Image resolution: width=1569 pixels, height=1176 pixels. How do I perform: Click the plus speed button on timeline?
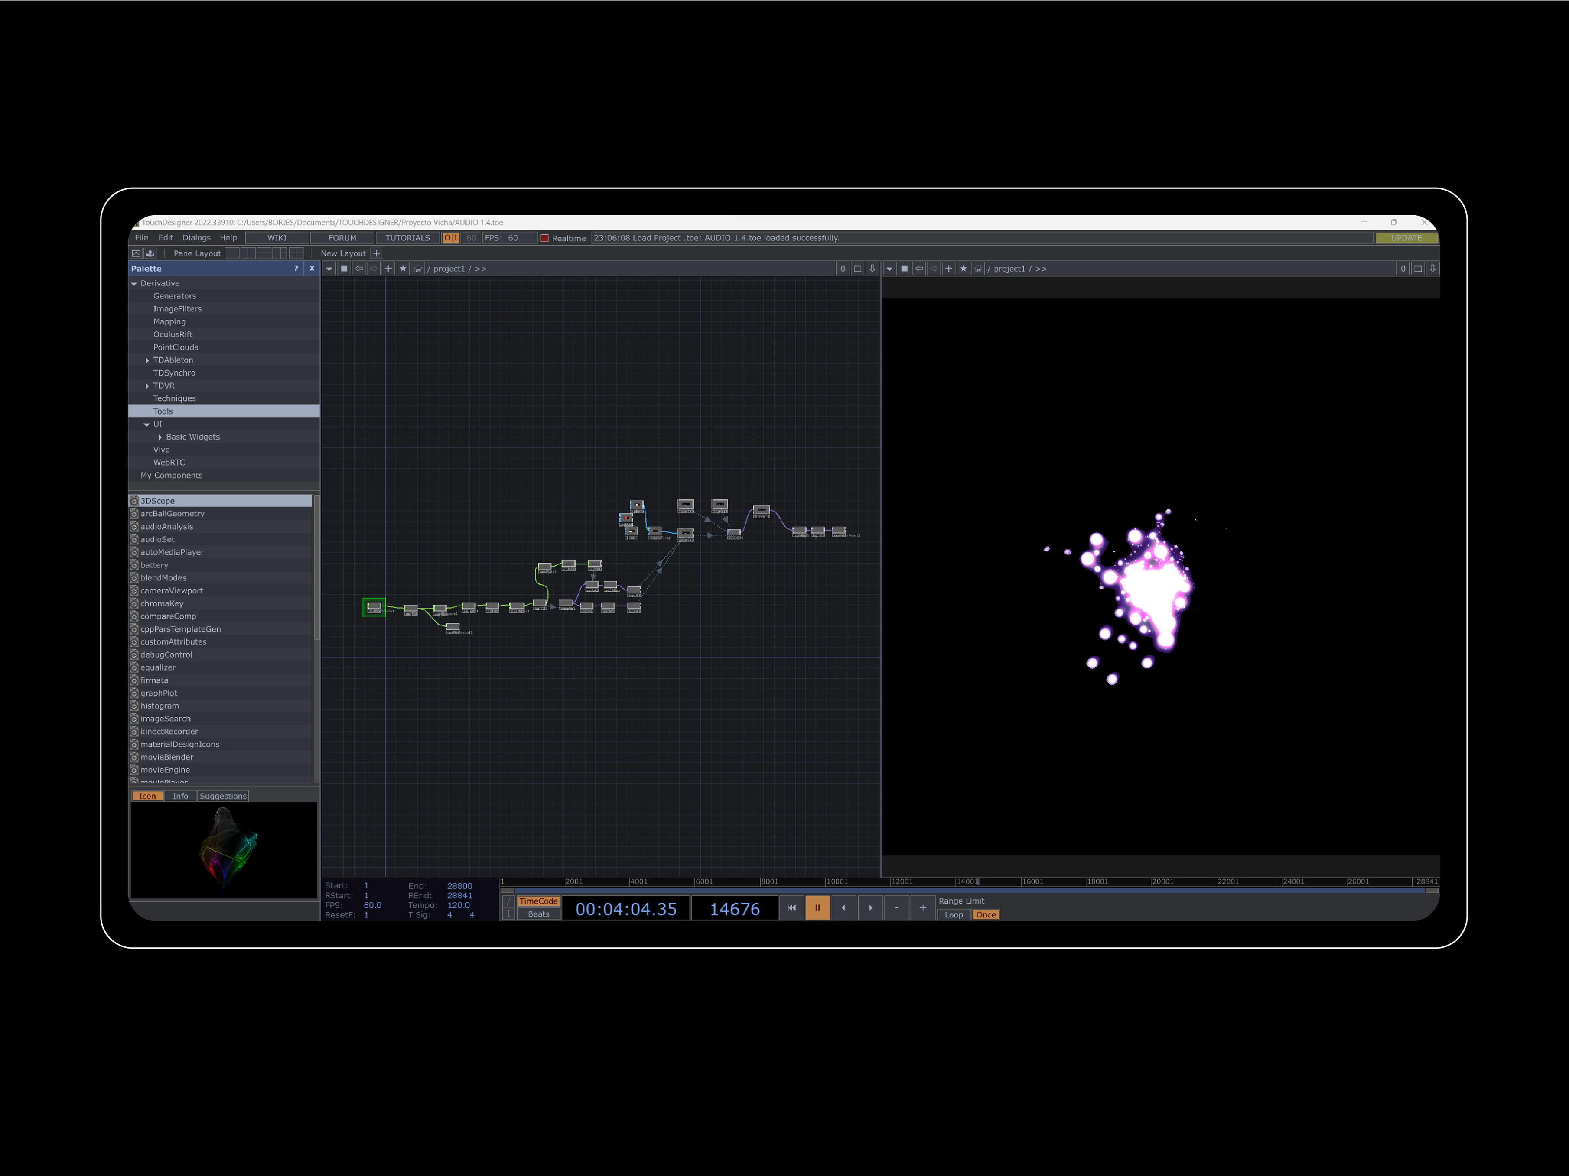pos(923,907)
